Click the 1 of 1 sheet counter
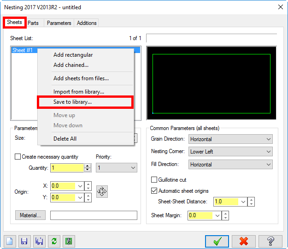 (x=135, y=38)
